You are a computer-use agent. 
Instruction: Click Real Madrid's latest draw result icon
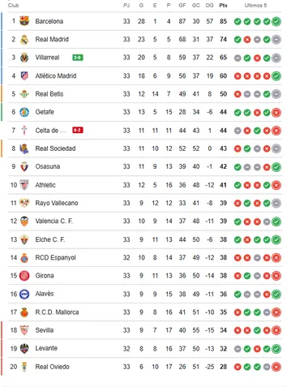point(276,40)
